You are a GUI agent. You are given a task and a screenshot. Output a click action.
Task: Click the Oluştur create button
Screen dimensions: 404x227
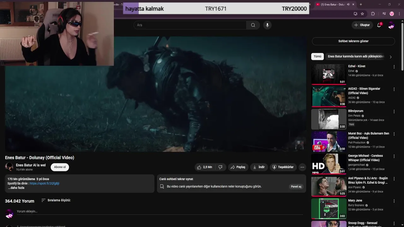[362, 25]
